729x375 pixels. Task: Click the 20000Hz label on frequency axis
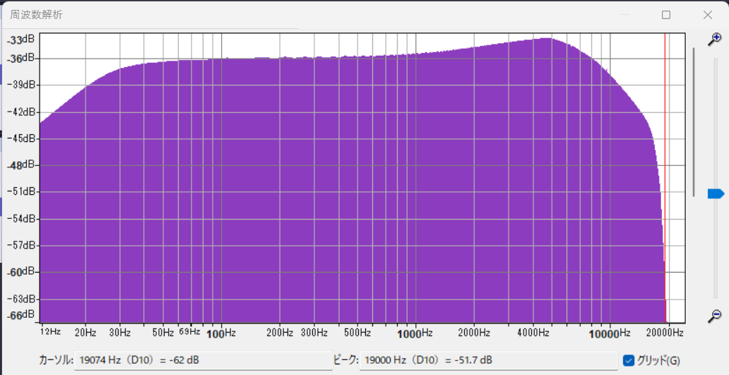667,333
